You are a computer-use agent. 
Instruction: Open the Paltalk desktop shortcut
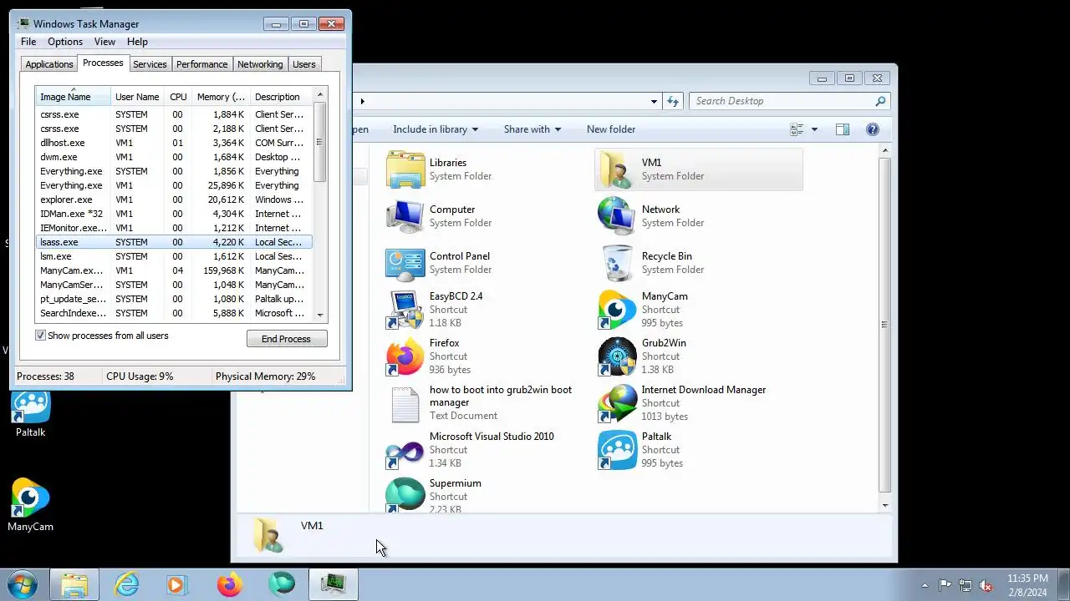click(31, 412)
